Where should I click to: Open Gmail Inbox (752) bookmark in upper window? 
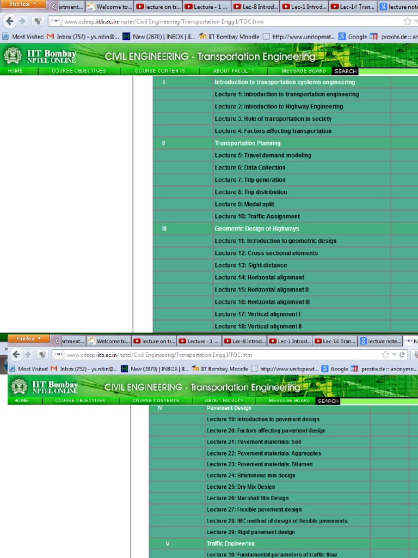click(x=83, y=37)
